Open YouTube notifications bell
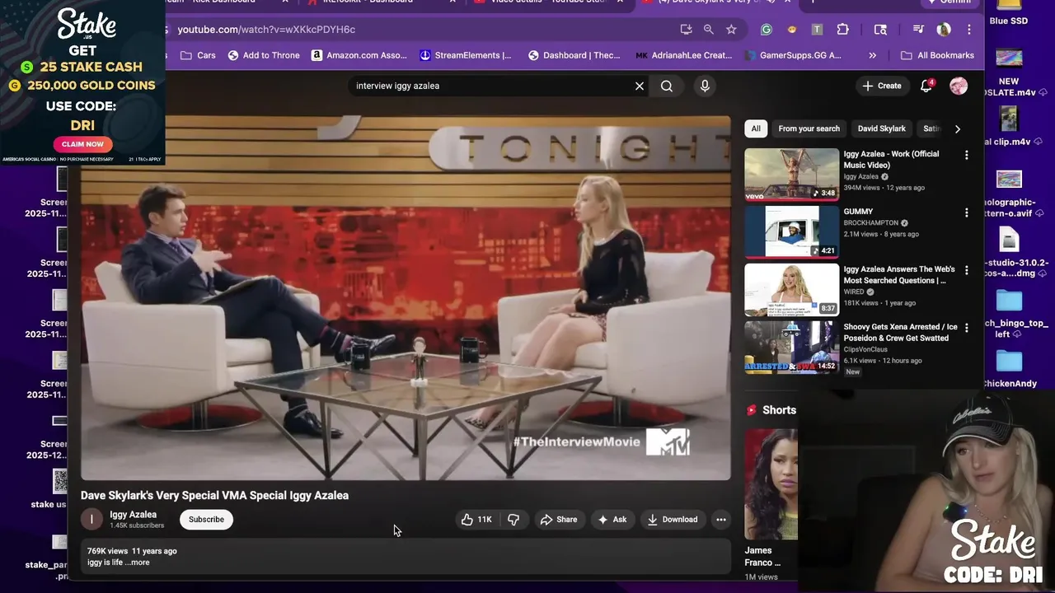The height and width of the screenshot is (593, 1055). [926, 86]
